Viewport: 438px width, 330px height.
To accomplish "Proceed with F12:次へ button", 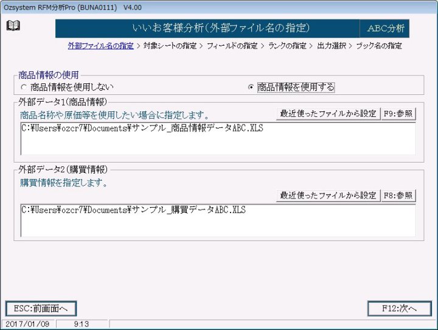I will pos(400,309).
